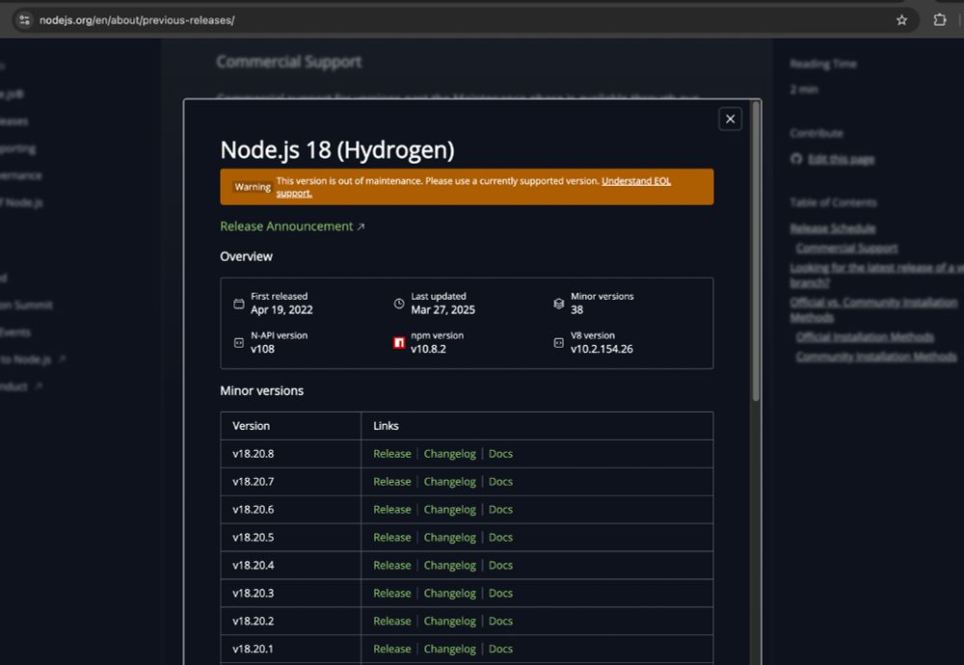964x665 pixels.
Task: Click the dialog's vertical scrollbar thumb
Action: tap(756, 252)
